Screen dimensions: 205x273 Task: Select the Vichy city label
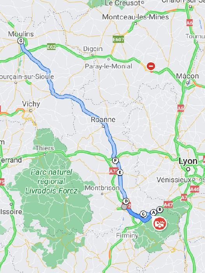coord(31,104)
